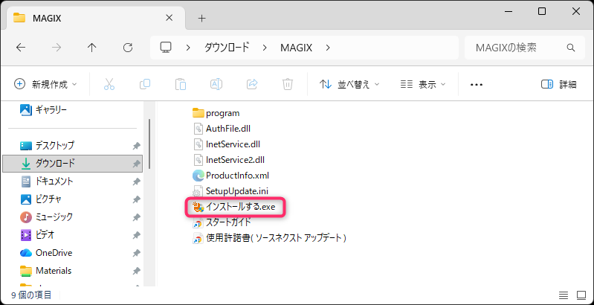Expand chevron after MAGIX in address bar

pos(328,48)
